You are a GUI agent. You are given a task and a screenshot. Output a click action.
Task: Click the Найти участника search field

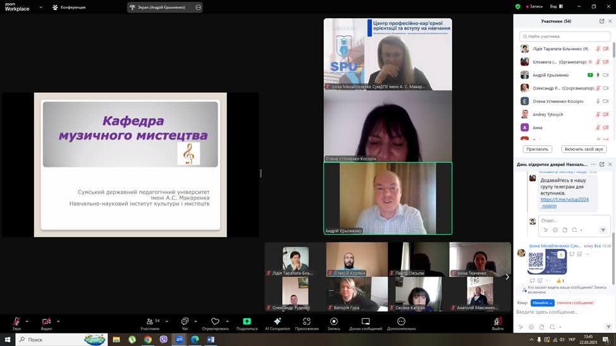[x=565, y=36]
